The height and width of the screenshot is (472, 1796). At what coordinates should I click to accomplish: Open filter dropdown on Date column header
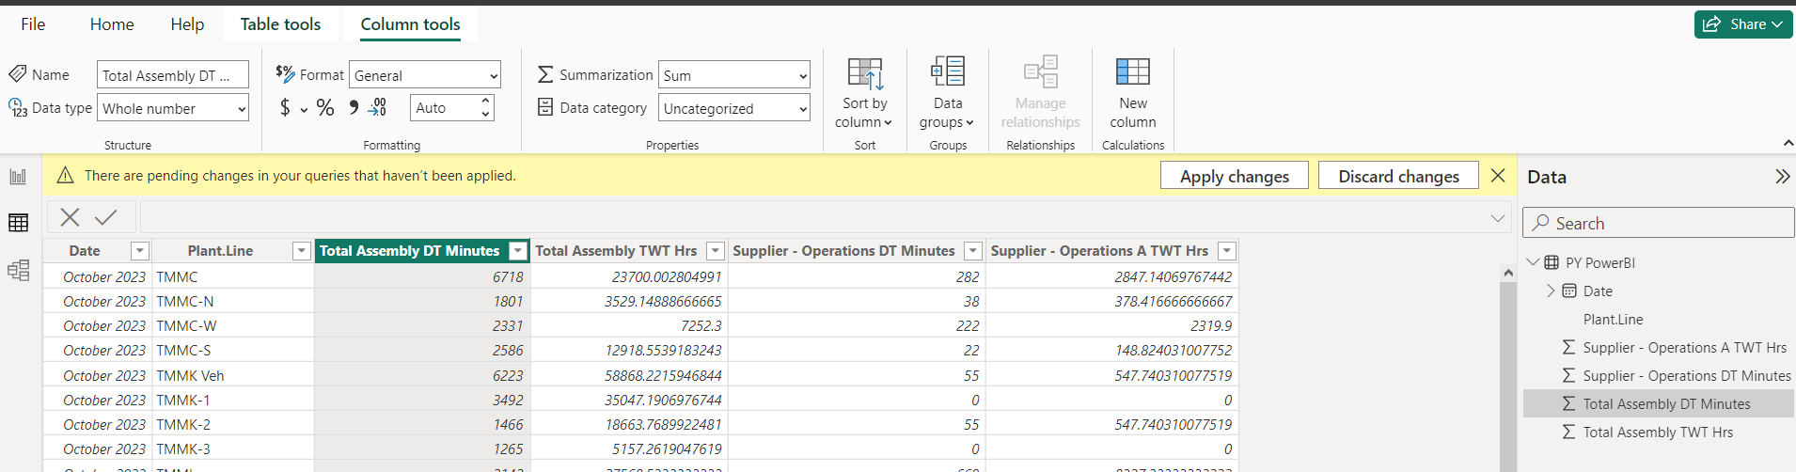tap(139, 251)
